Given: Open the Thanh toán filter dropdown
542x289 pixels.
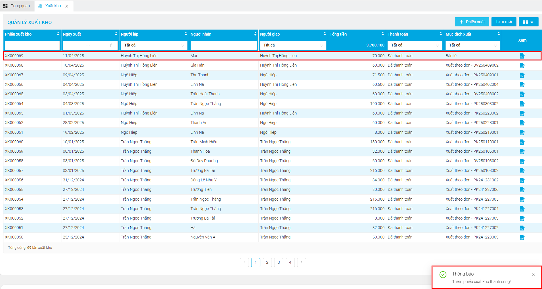Looking at the screenshot, I should click(415, 45).
